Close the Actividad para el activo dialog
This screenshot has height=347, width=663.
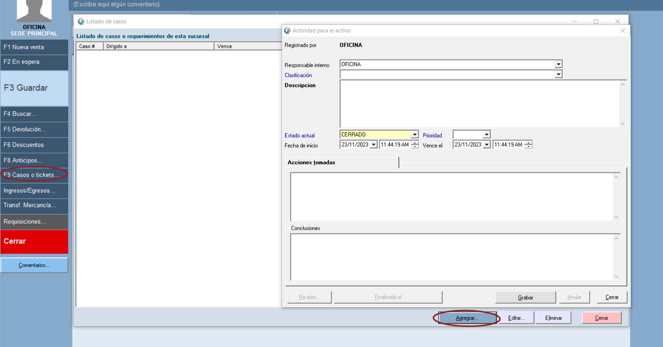point(623,31)
